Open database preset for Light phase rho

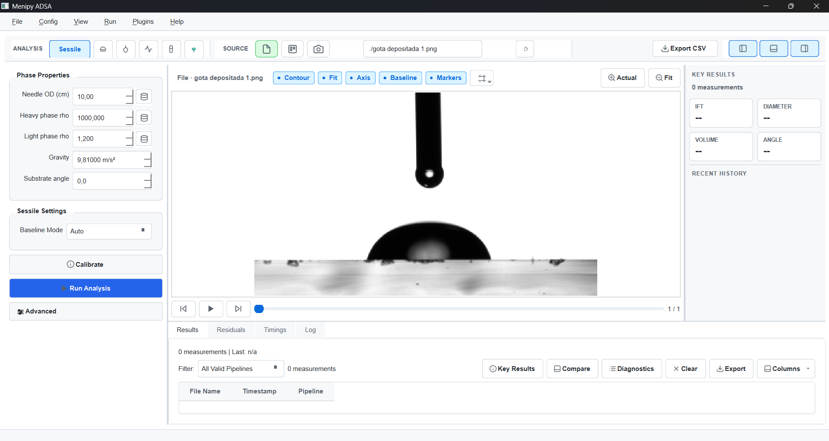pyautogui.click(x=144, y=139)
